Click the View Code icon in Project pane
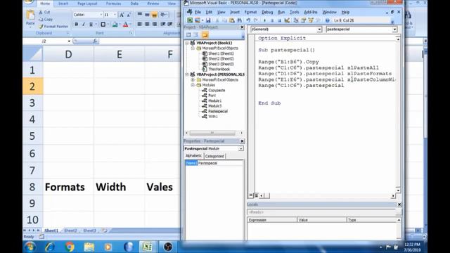 coord(188,35)
